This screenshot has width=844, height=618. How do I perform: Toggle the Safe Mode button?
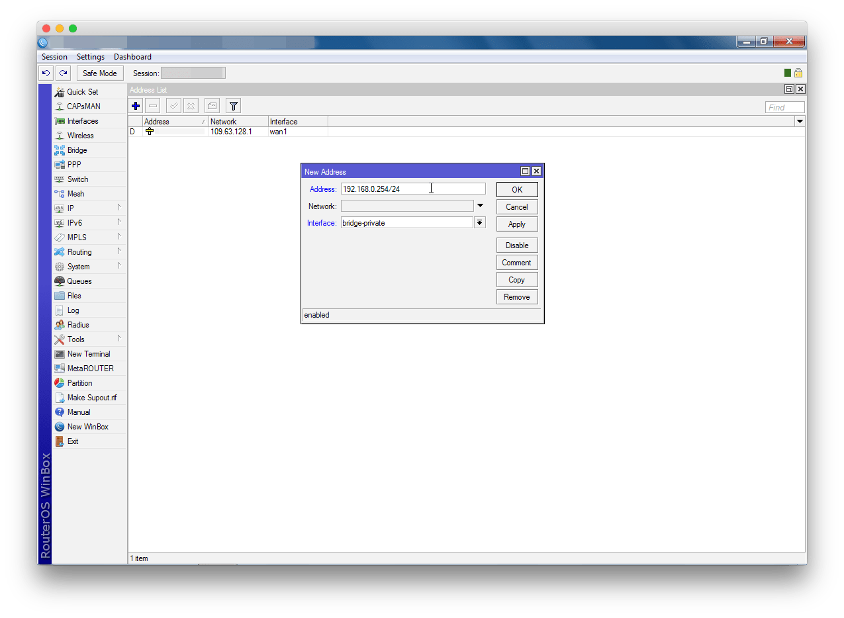(x=100, y=73)
